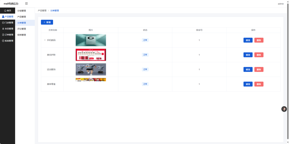The height and width of the screenshot is (144, 289).
Task: Click the floating avatar icon at right edge
Action: pyautogui.click(x=284, y=109)
